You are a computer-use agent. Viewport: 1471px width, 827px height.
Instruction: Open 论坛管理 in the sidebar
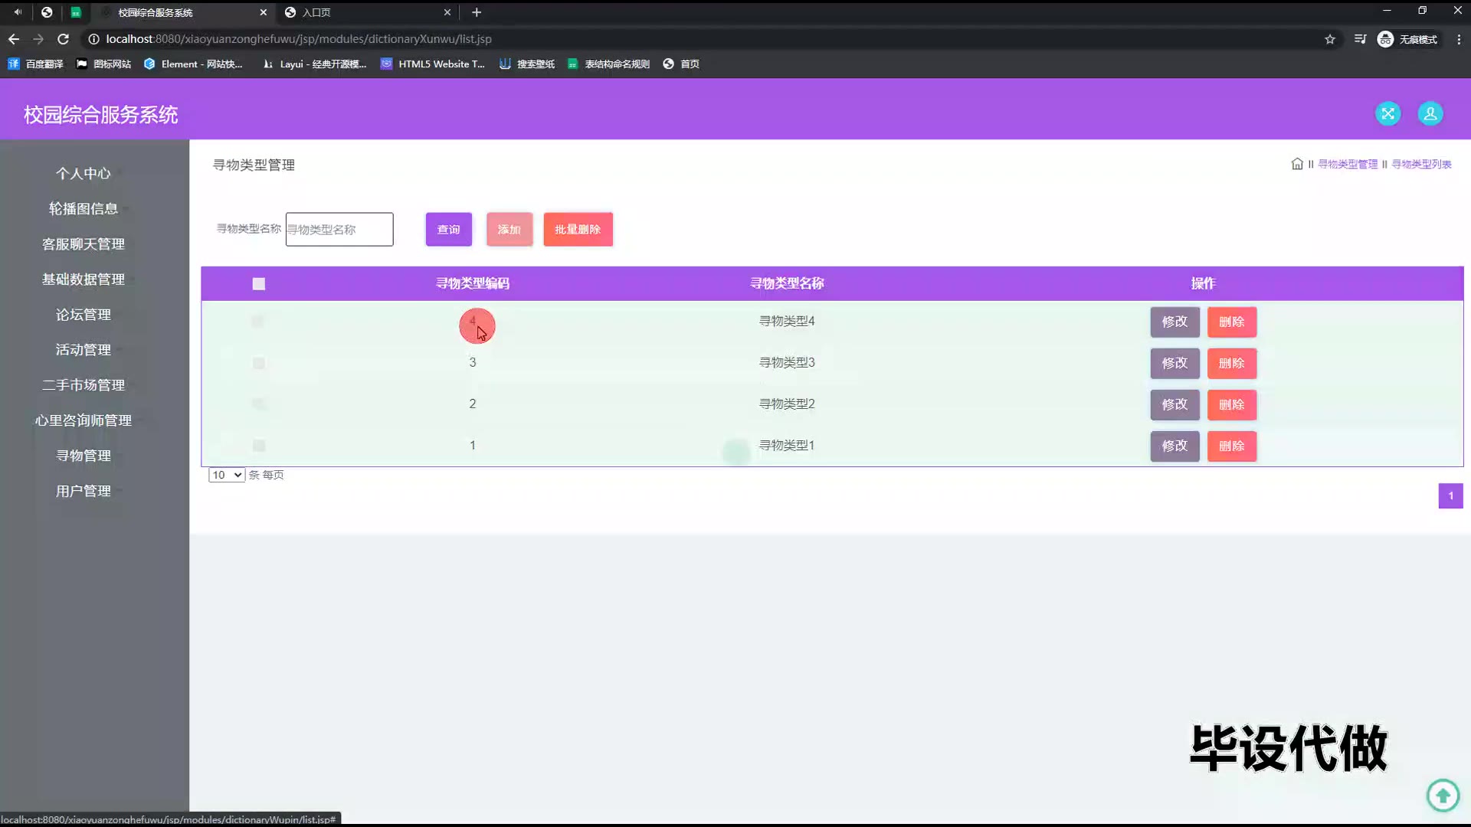click(84, 315)
